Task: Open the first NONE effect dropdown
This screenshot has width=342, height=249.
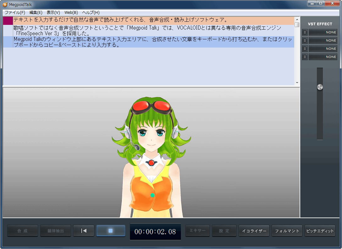Action: pos(323,32)
